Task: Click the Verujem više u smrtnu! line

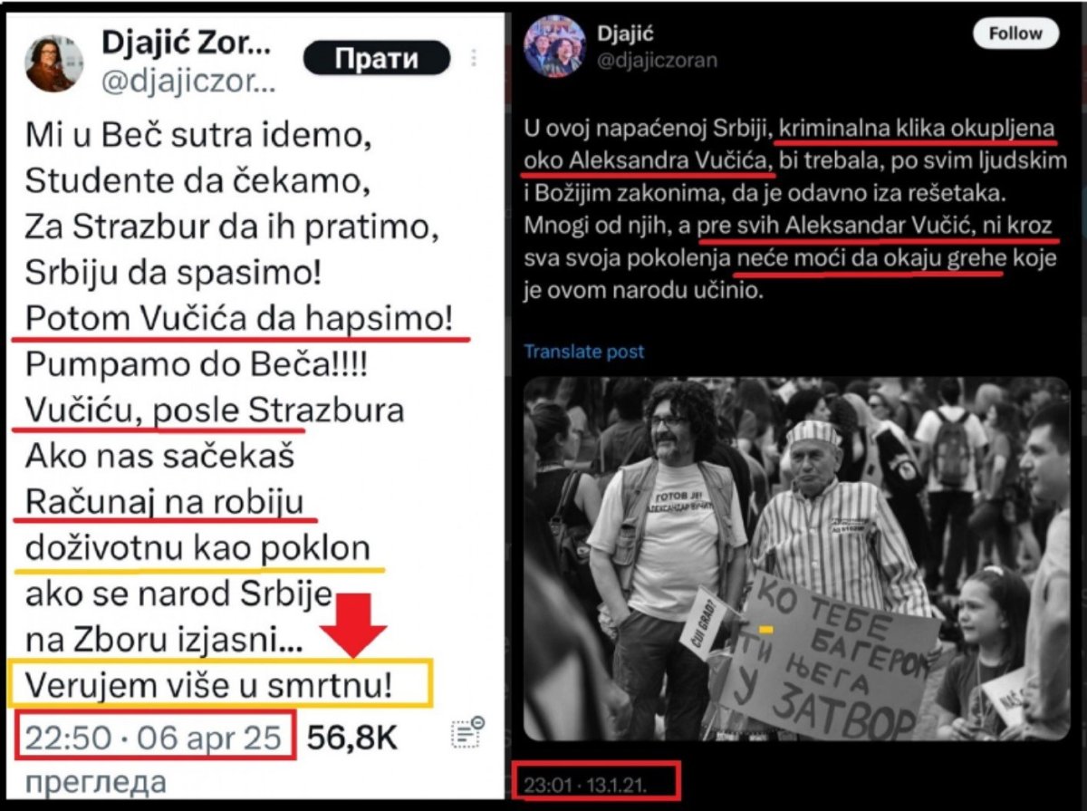Action: coord(208,685)
